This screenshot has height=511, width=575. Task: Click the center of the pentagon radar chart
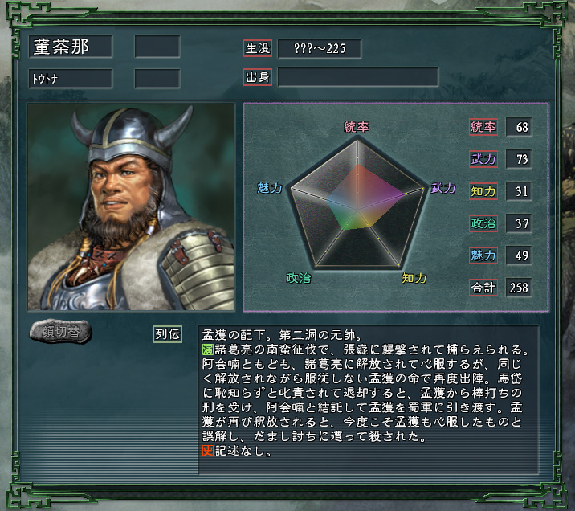[357, 209]
